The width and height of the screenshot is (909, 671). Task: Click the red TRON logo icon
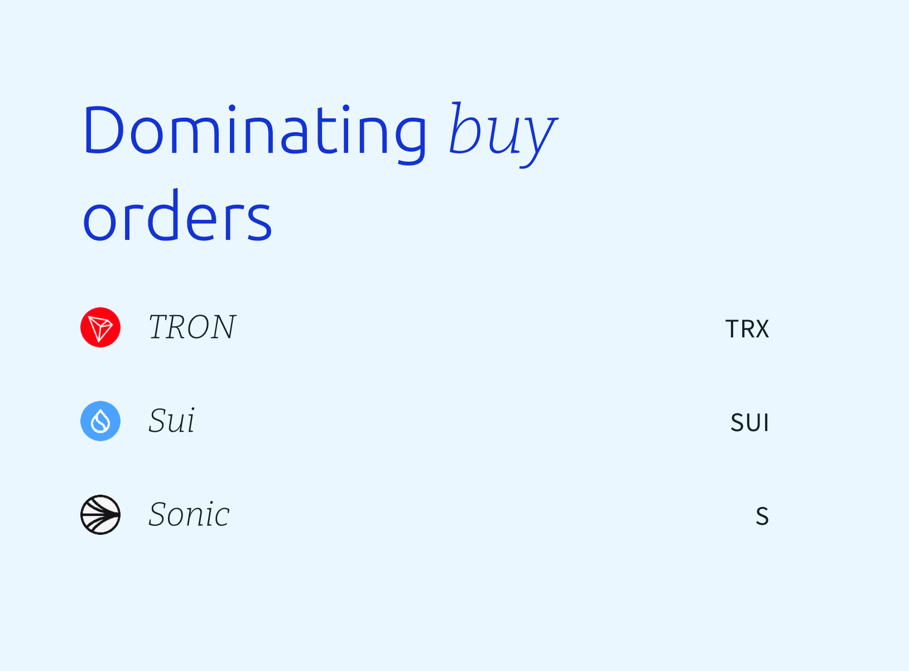coord(100,327)
